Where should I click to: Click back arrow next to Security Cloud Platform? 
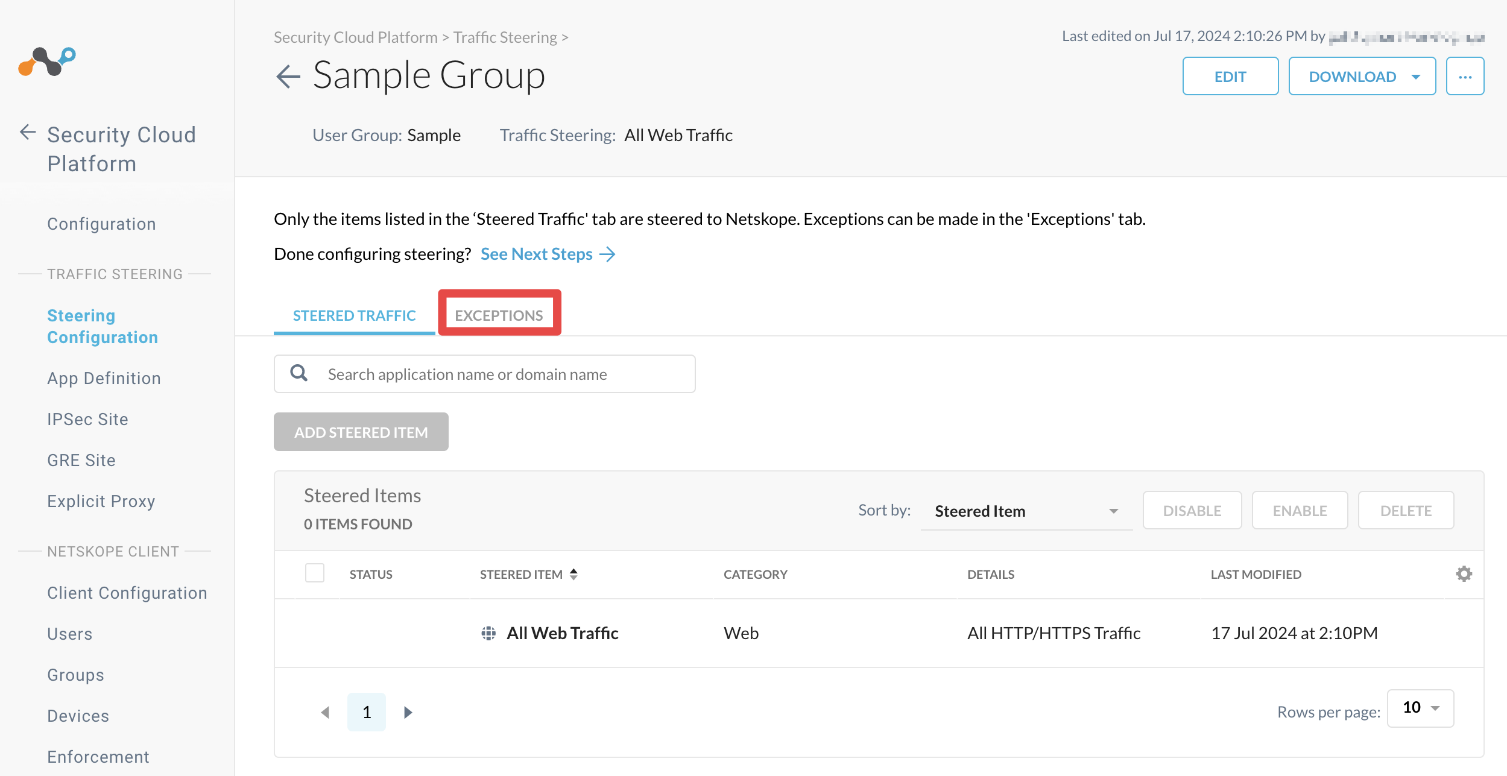pos(28,132)
